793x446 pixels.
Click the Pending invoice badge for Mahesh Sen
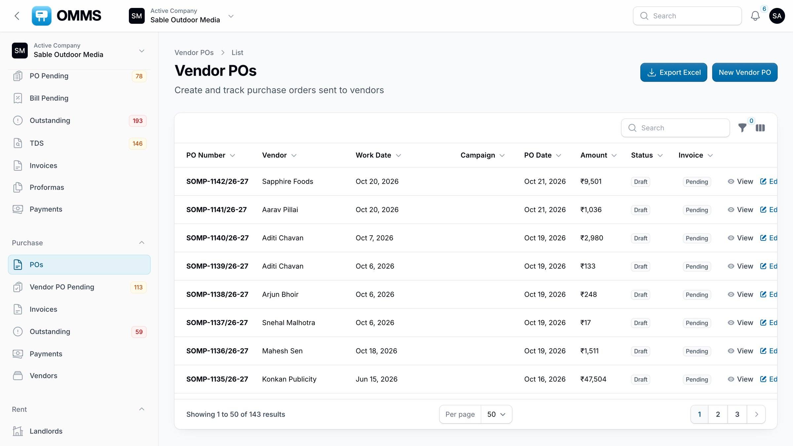coord(697,351)
